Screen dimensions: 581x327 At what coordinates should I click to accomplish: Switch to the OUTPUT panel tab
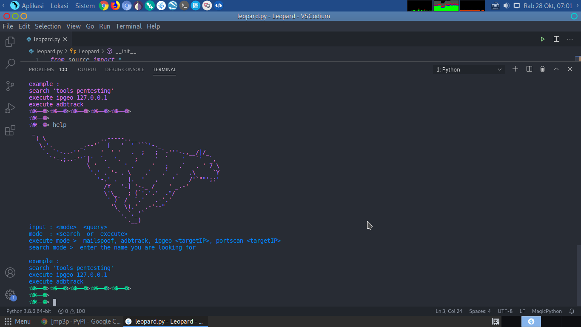tap(87, 69)
